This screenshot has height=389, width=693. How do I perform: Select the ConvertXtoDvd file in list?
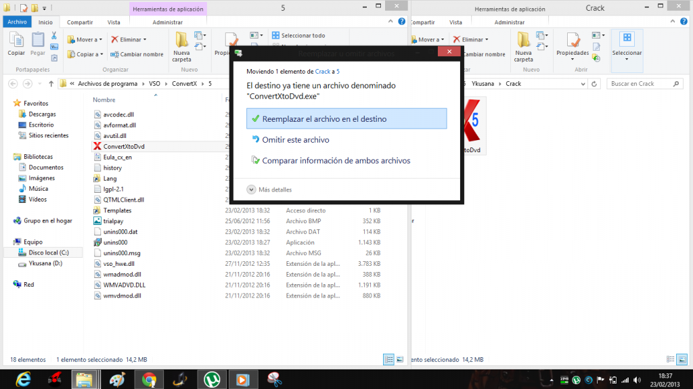click(x=124, y=146)
